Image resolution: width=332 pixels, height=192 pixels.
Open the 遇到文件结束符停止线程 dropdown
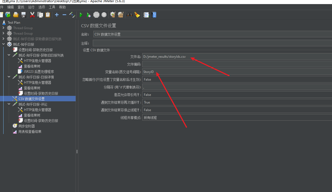coord(237,110)
